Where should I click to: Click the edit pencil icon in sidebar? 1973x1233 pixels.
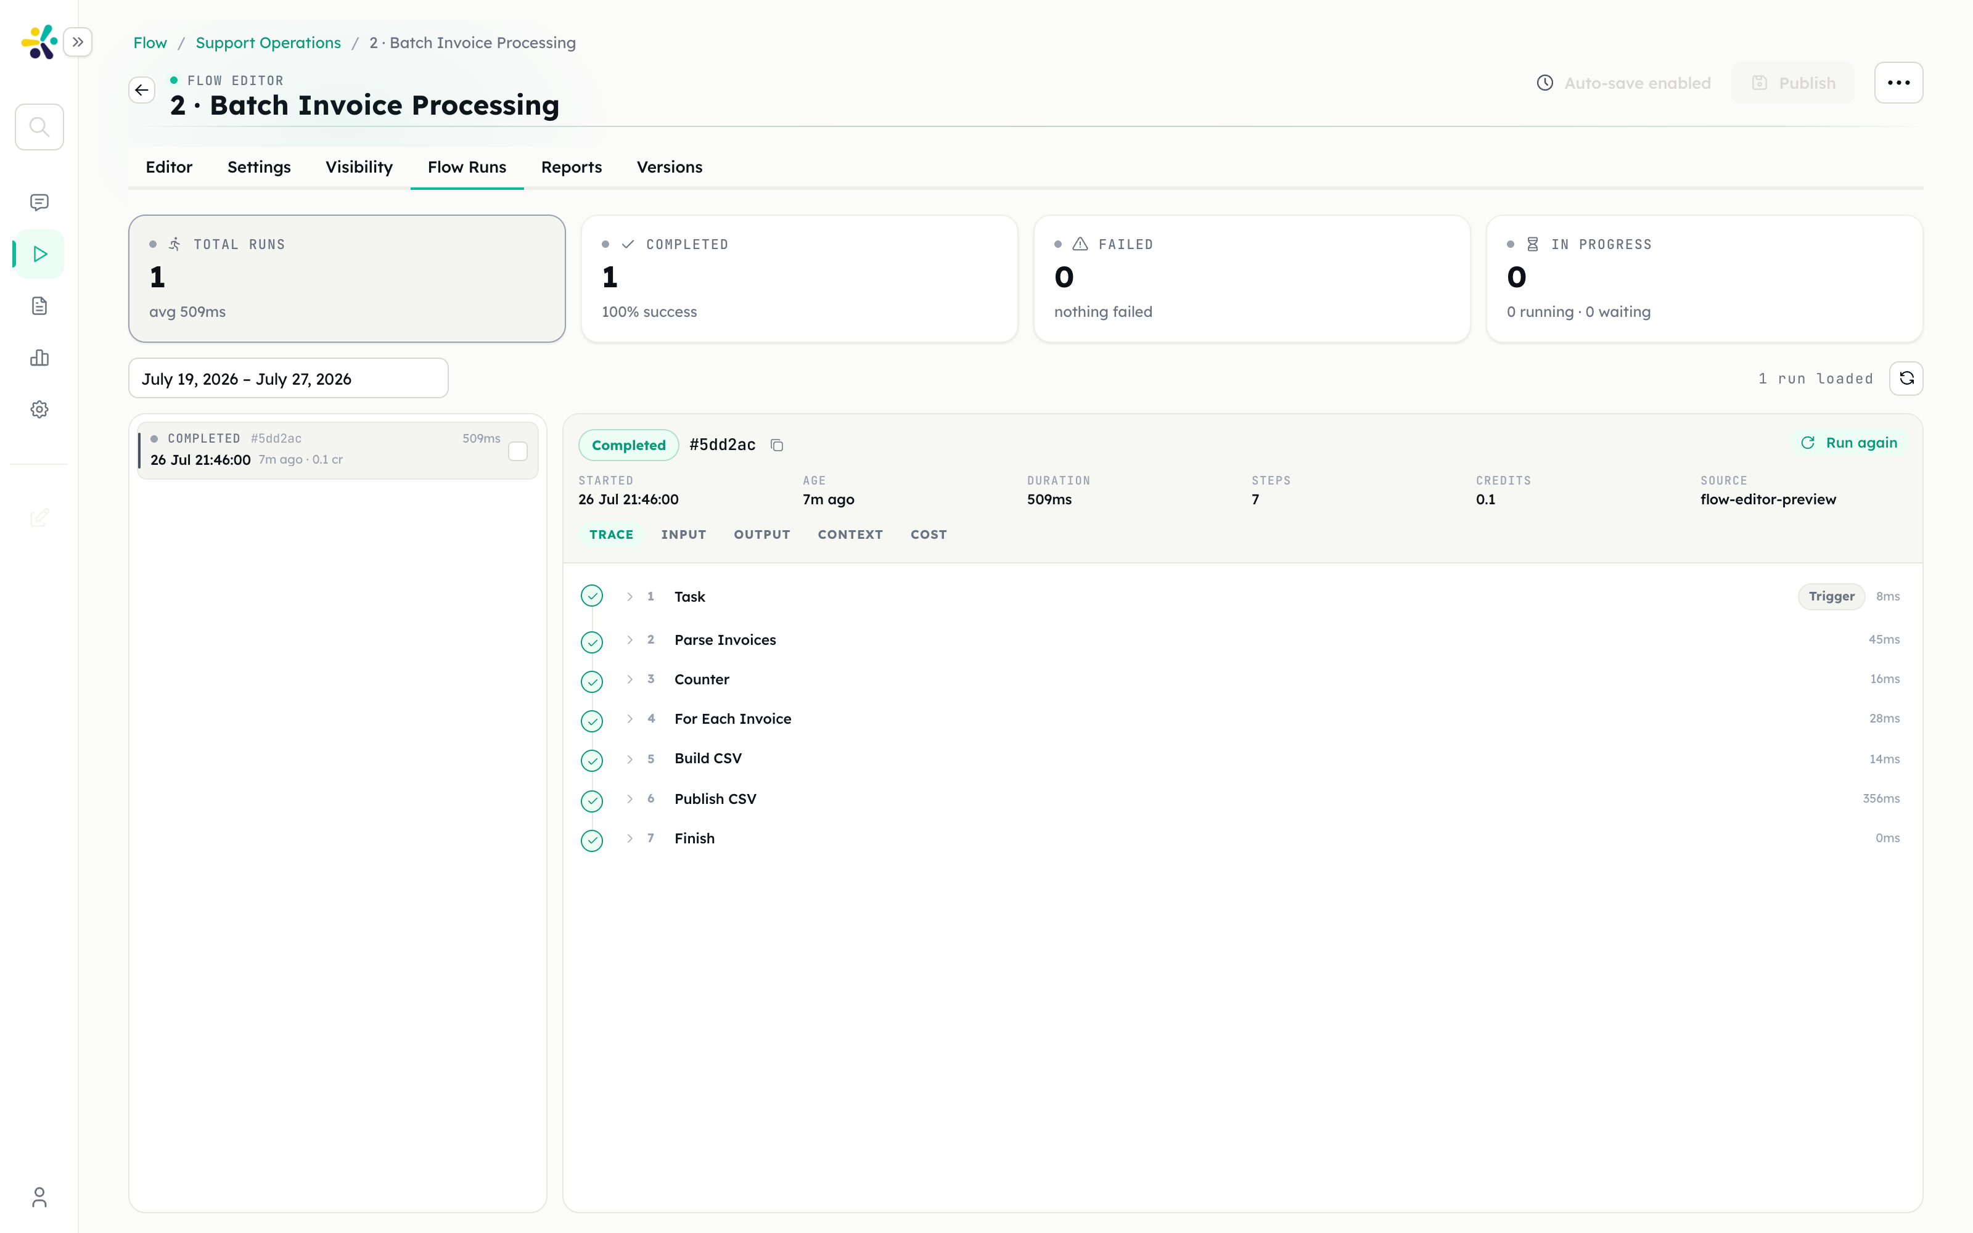39,517
